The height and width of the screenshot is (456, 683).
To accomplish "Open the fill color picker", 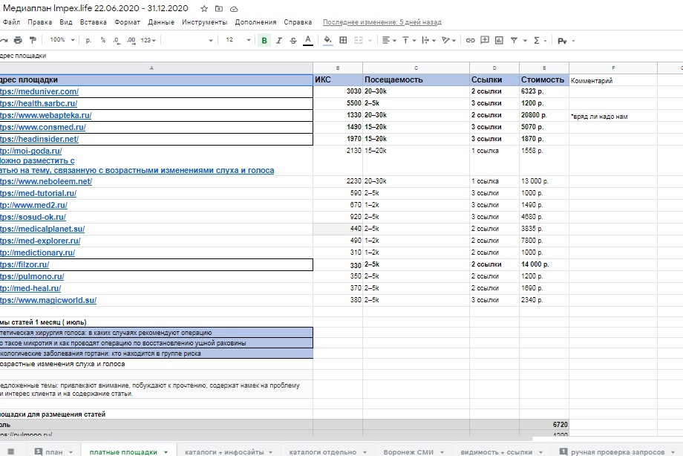I will tap(328, 40).
